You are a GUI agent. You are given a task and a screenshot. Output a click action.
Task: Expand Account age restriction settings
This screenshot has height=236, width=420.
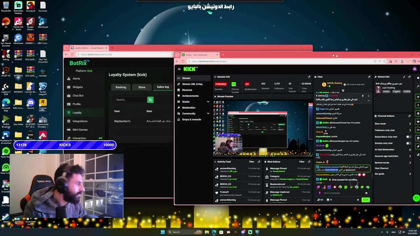410,156
